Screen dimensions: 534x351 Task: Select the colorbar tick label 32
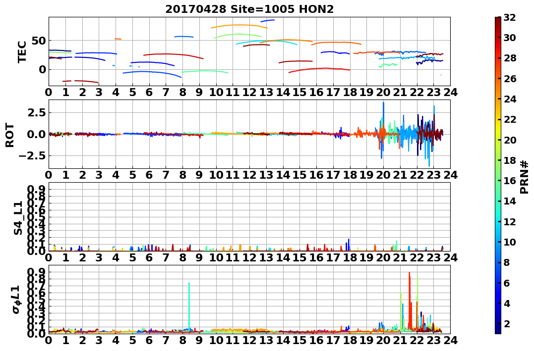(x=509, y=17)
